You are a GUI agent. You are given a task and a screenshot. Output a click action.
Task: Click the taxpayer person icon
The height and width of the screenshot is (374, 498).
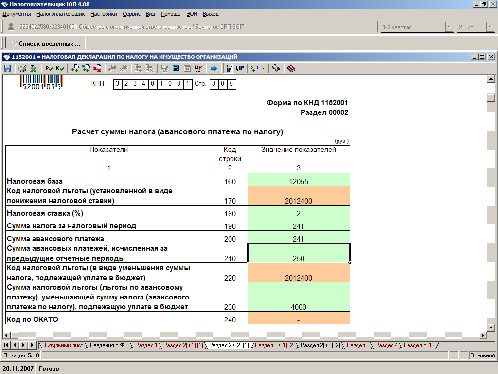pyautogui.click(x=11, y=27)
